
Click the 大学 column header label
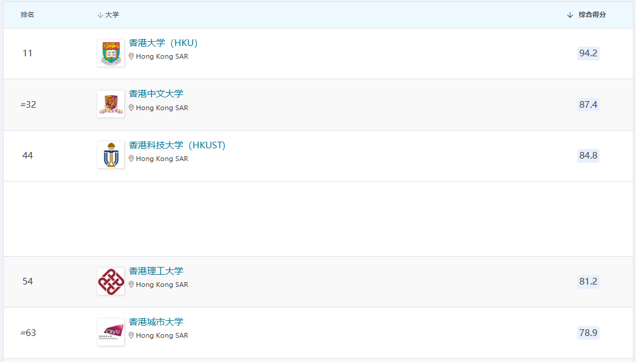coord(112,15)
